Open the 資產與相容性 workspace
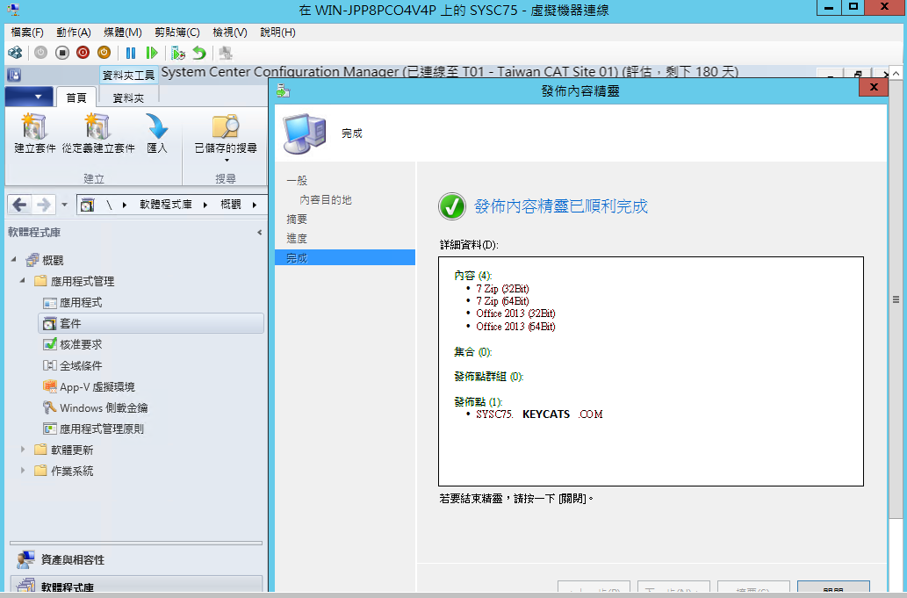The height and width of the screenshot is (598, 907). (136, 560)
